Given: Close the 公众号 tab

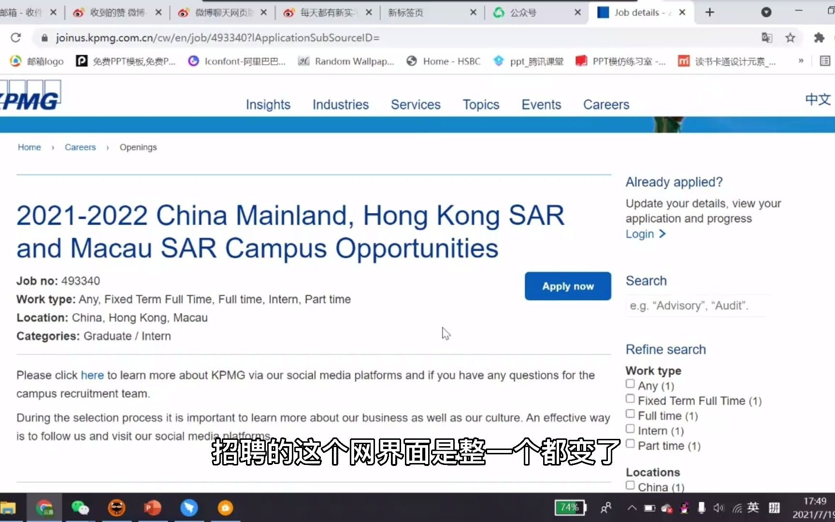Looking at the screenshot, I should click(577, 13).
